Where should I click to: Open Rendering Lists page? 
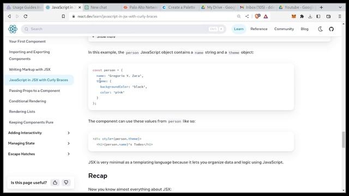[x=22, y=111]
